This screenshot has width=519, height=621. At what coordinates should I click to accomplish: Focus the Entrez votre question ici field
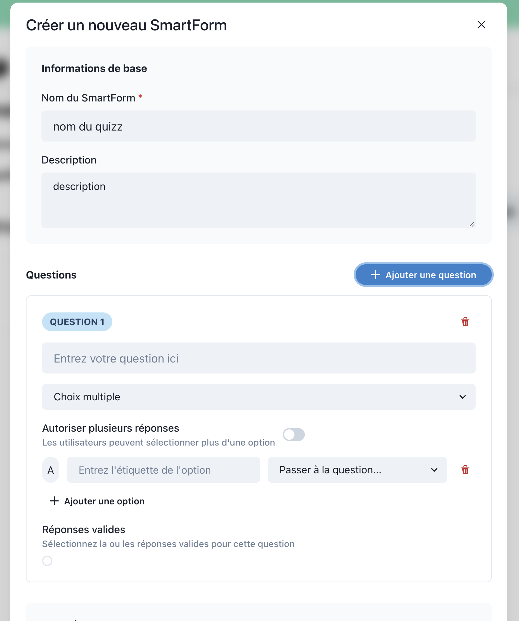tap(258, 358)
